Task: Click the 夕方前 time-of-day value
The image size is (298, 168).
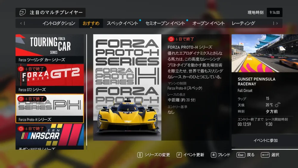Action: pos(272,112)
